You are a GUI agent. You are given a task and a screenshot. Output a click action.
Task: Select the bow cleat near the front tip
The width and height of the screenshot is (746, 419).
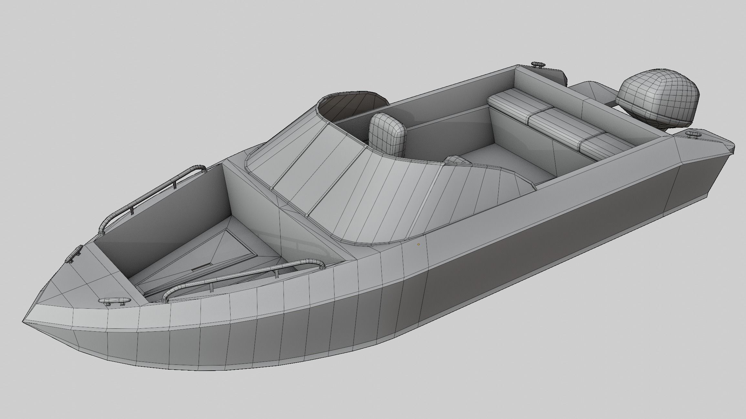click(x=114, y=301)
